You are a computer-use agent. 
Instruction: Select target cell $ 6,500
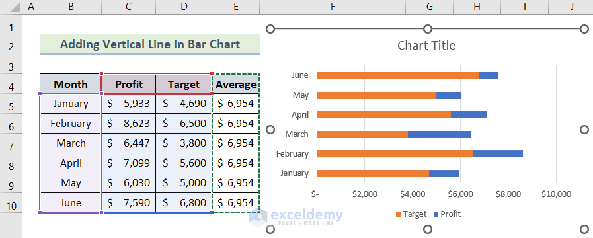[184, 123]
